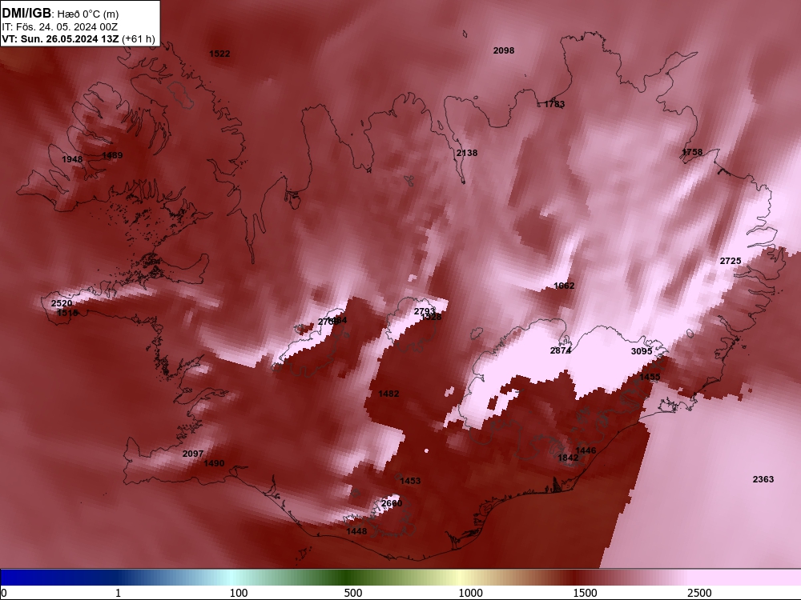Click the legend tick label 500
The height and width of the screenshot is (600, 801).
[x=353, y=593]
